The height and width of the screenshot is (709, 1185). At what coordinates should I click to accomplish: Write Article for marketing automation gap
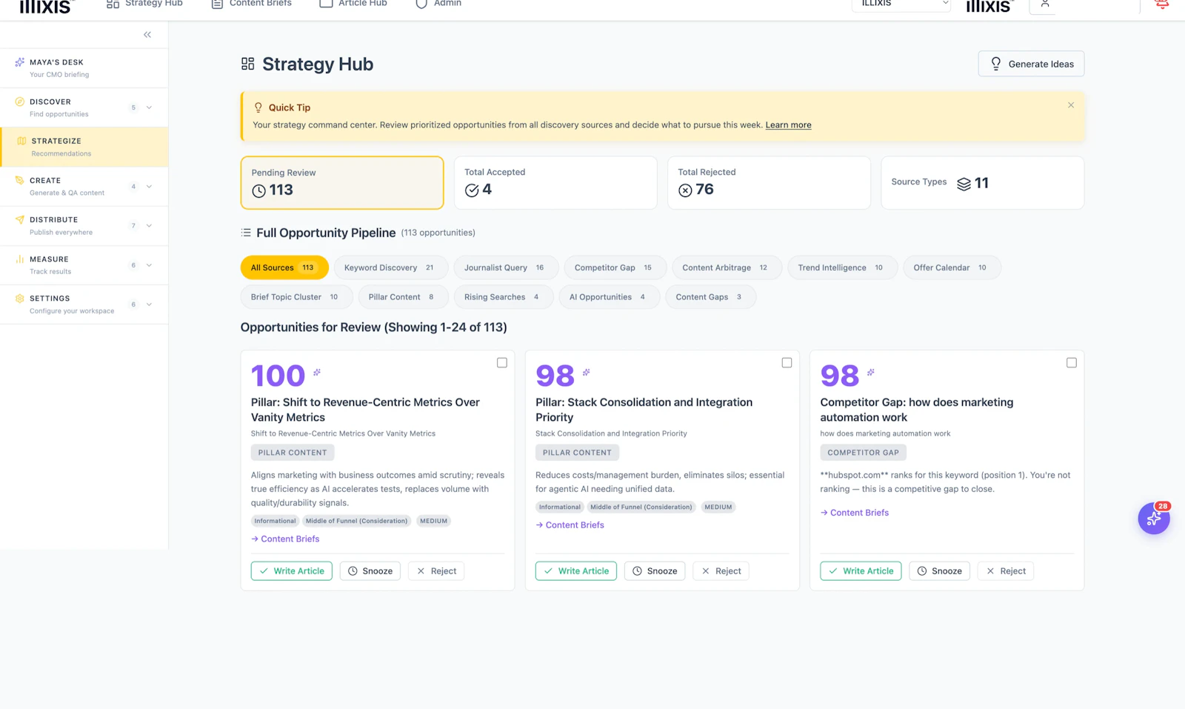coord(861,571)
